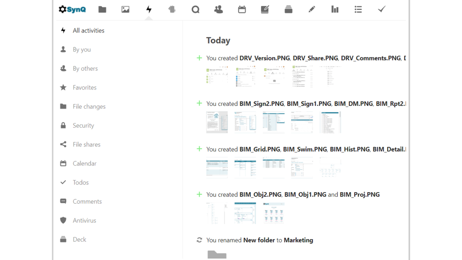Open the DRV_Version.PNG file link
This screenshot has height=260, width=462.
pyautogui.click(x=265, y=58)
